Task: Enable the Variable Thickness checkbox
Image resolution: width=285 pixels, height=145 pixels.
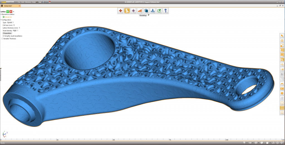Action: (3, 39)
